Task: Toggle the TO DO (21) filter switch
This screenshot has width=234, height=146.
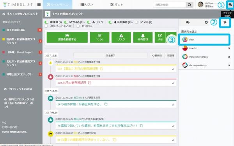Action: (x=66, y=22)
